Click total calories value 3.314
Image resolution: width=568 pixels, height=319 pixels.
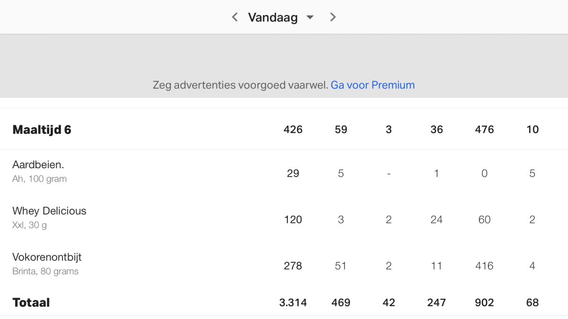(293, 302)
